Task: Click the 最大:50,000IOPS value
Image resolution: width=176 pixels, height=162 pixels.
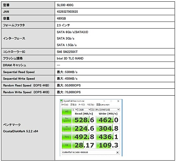Action: 69,85
